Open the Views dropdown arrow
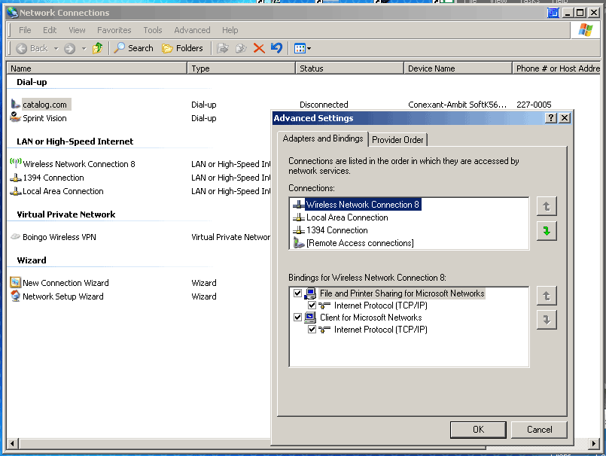The image size is (606, 456). tap(309, 49)
